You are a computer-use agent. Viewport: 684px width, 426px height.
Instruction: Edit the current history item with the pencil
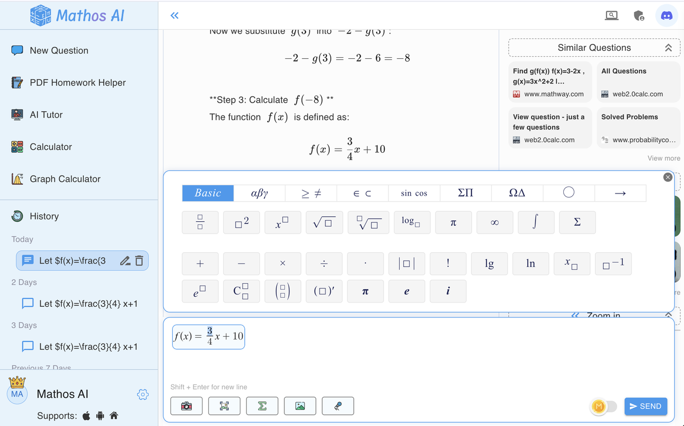click(125, 260)
